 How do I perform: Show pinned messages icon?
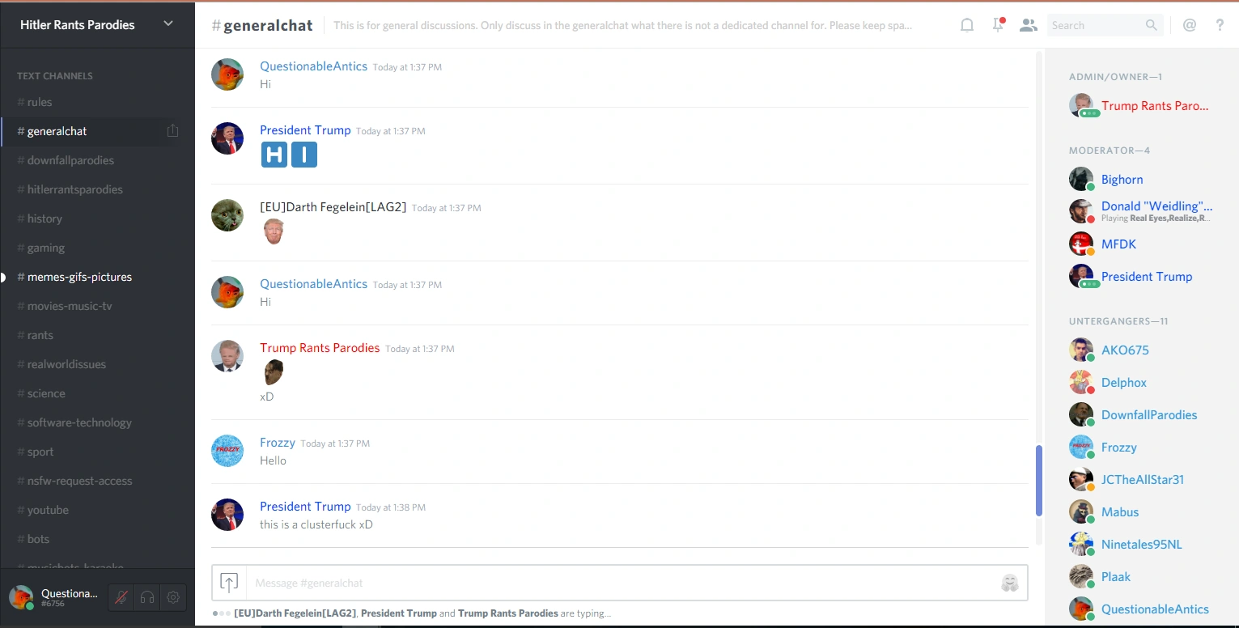point(999,25)
